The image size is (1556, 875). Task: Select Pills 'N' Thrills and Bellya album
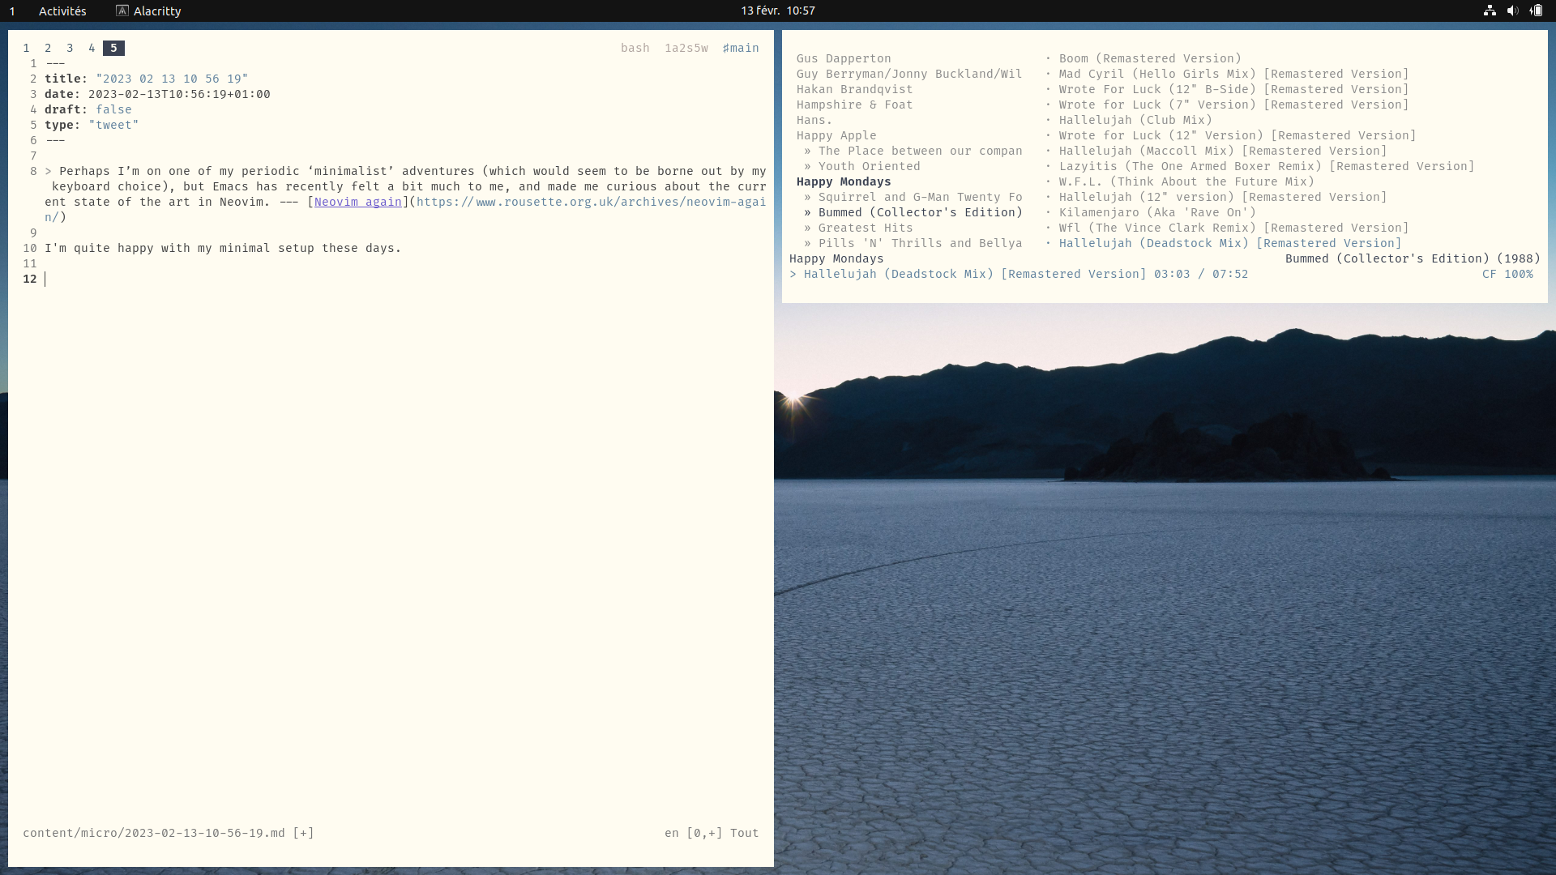tap(919, 243)
